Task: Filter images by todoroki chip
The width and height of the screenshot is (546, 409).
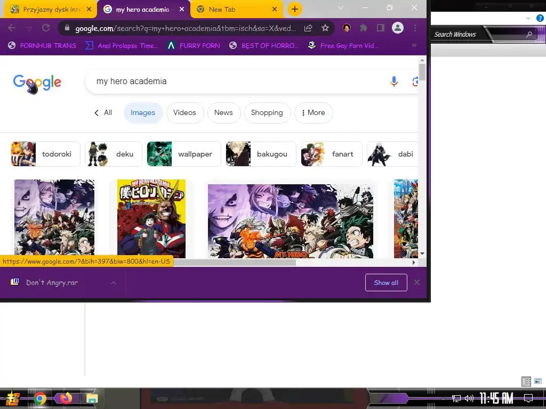Action: [x=46, y=154]
